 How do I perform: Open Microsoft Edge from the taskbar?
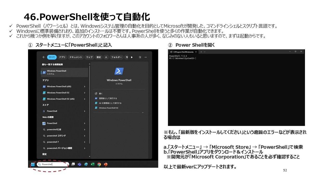pyautogui.click(x=86, y=164)
